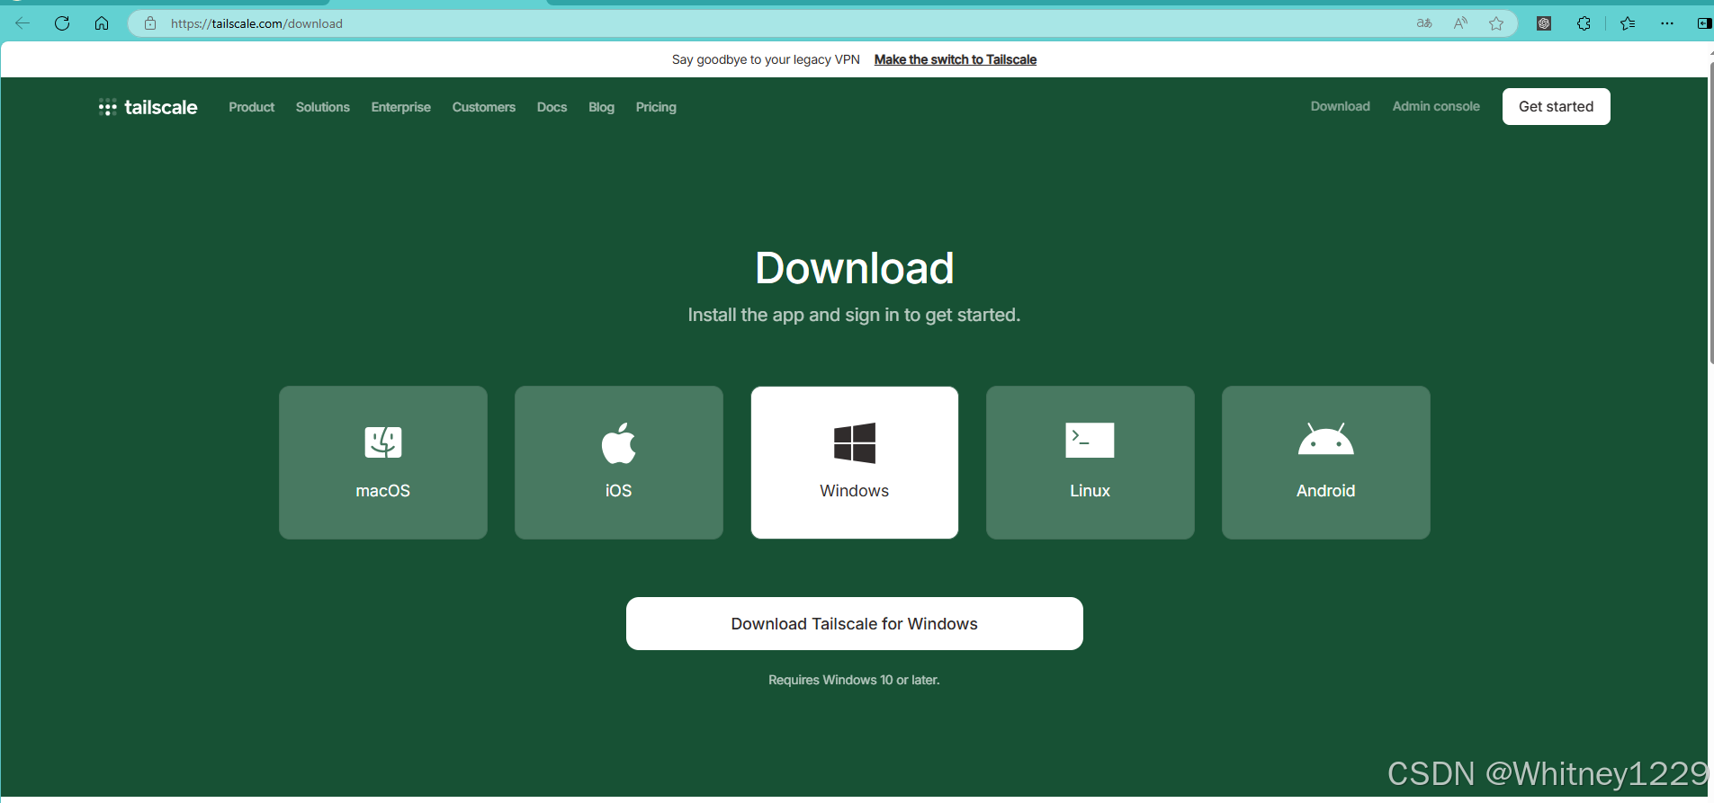Open the extension icon beside the puzzle
Image resolution: width=1714 pixels, height=803 pixels.
(x=1544, y=23)
